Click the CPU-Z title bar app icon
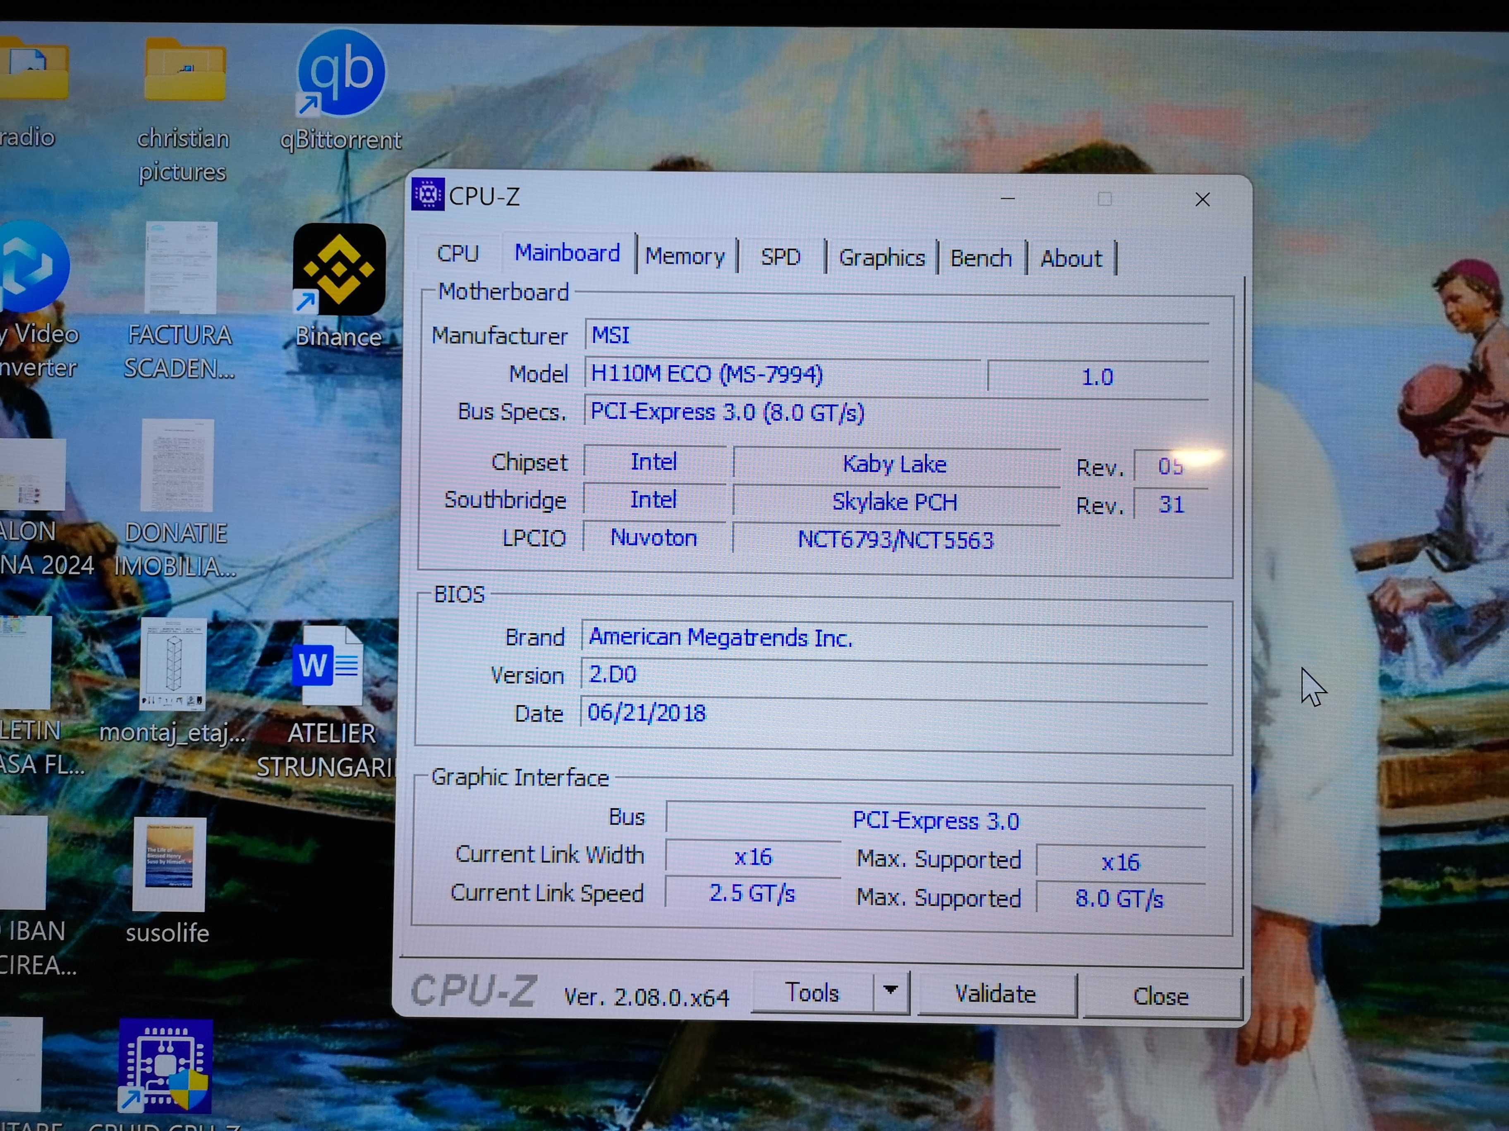The width and height of the screenshot is (1509, 1131). [428, 195]
